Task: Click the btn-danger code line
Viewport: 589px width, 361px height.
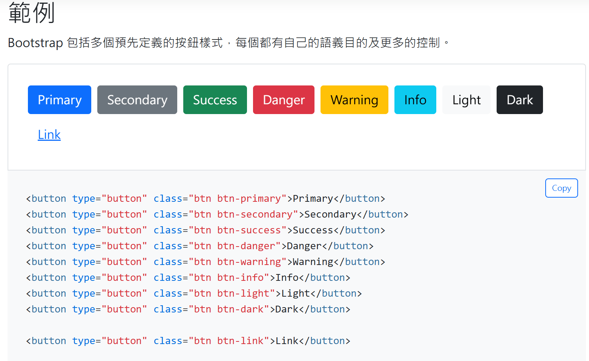Action: pos(200,246)
